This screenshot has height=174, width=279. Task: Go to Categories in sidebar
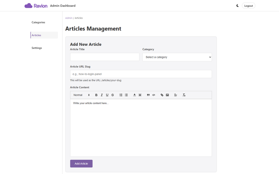point(38,22)
